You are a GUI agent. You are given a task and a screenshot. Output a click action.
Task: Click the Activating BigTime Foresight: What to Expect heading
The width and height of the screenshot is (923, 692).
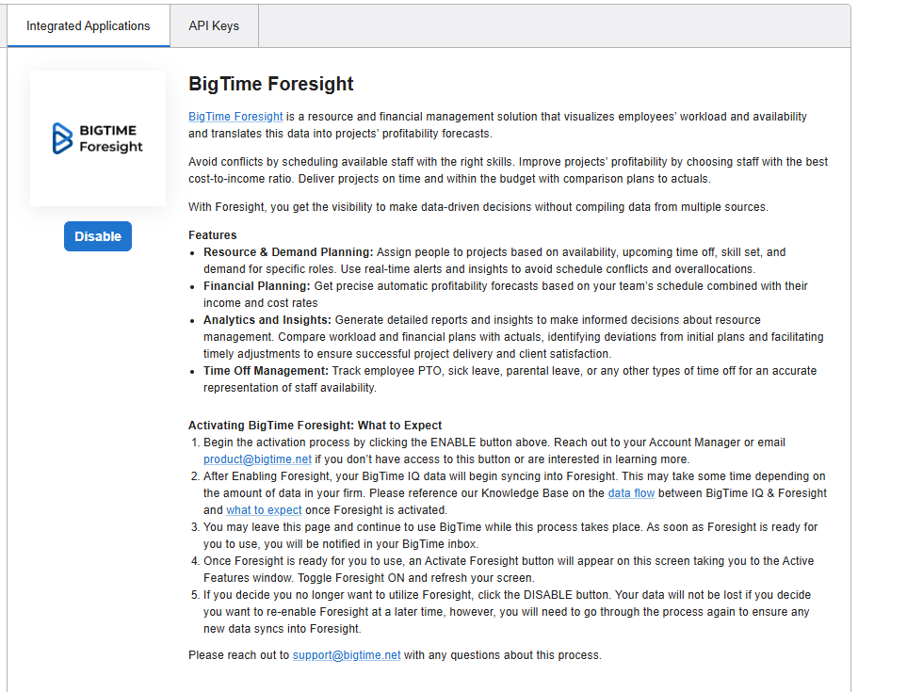315,426
